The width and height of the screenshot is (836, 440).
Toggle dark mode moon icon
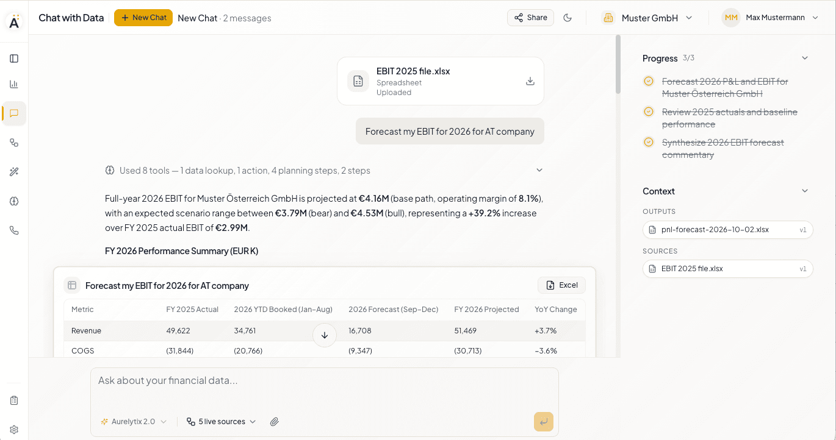click(x=568, y=18)
